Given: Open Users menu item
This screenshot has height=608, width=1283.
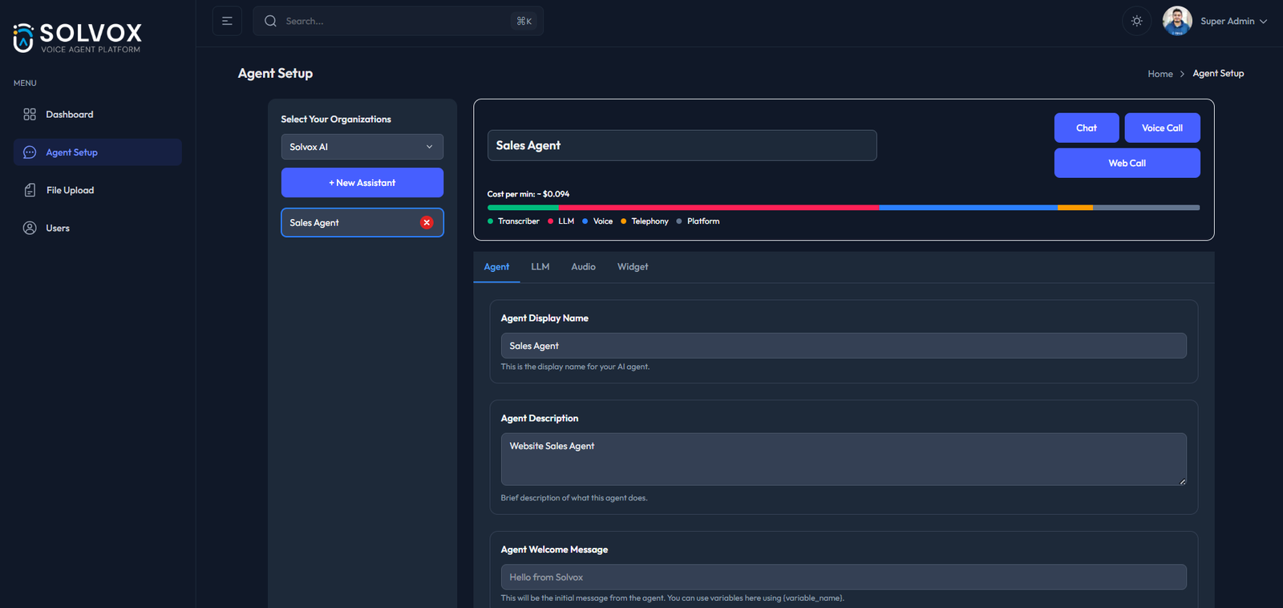Looking at the screenshot, I should click(x=98, y=228).
